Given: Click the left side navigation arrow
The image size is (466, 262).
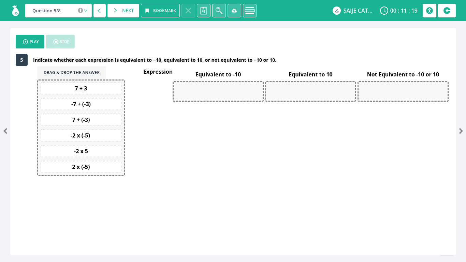Looking at the screenshot, I should point(5,131).
